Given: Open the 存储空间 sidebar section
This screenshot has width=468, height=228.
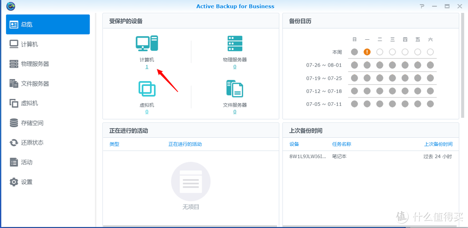Looking at the screenshot, I should [48, 123].
